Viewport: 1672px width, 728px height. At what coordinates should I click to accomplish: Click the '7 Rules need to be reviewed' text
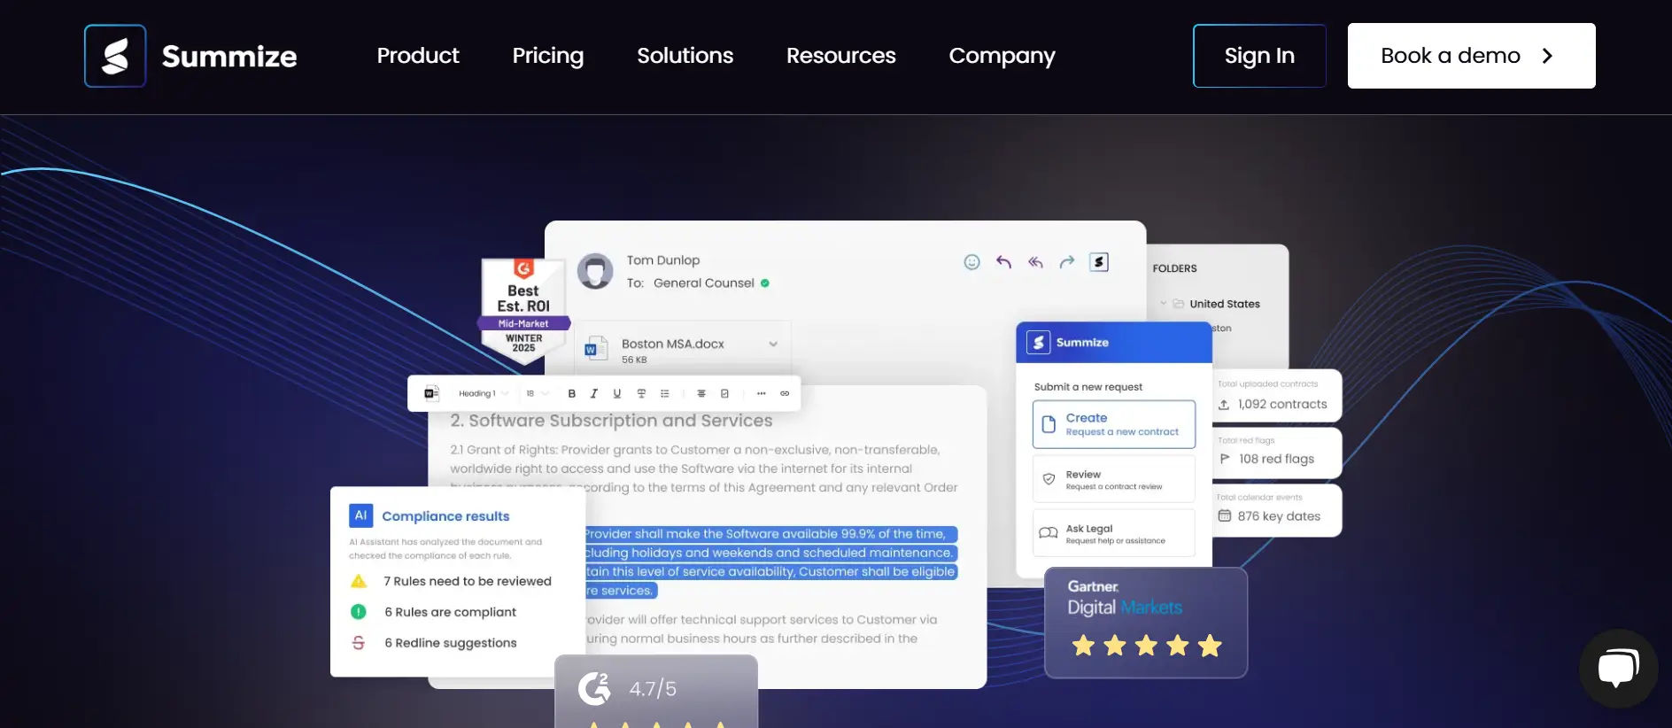pos(468,581)
